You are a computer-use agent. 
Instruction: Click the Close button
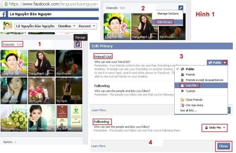[223, 146]
